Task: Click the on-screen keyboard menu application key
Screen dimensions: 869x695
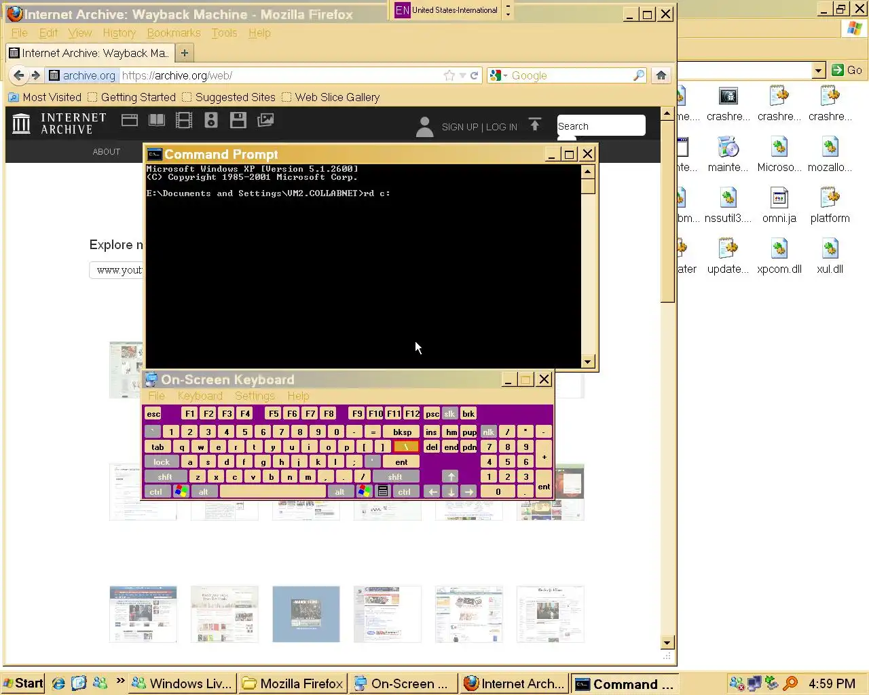Action: coord(383,491)
